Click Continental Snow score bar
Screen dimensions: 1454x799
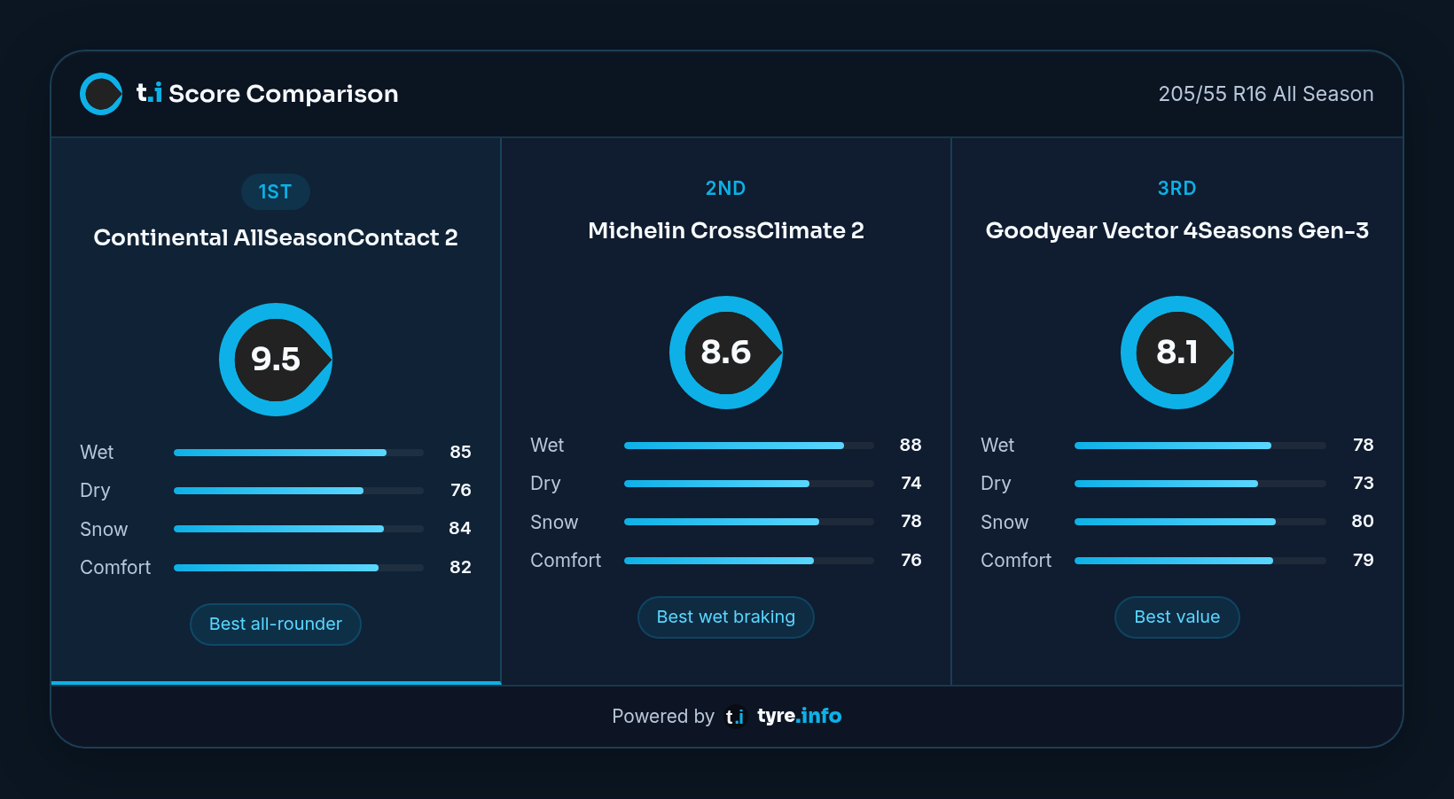click(299, 529)
